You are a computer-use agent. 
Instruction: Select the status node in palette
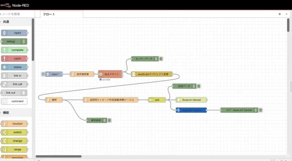14,67
